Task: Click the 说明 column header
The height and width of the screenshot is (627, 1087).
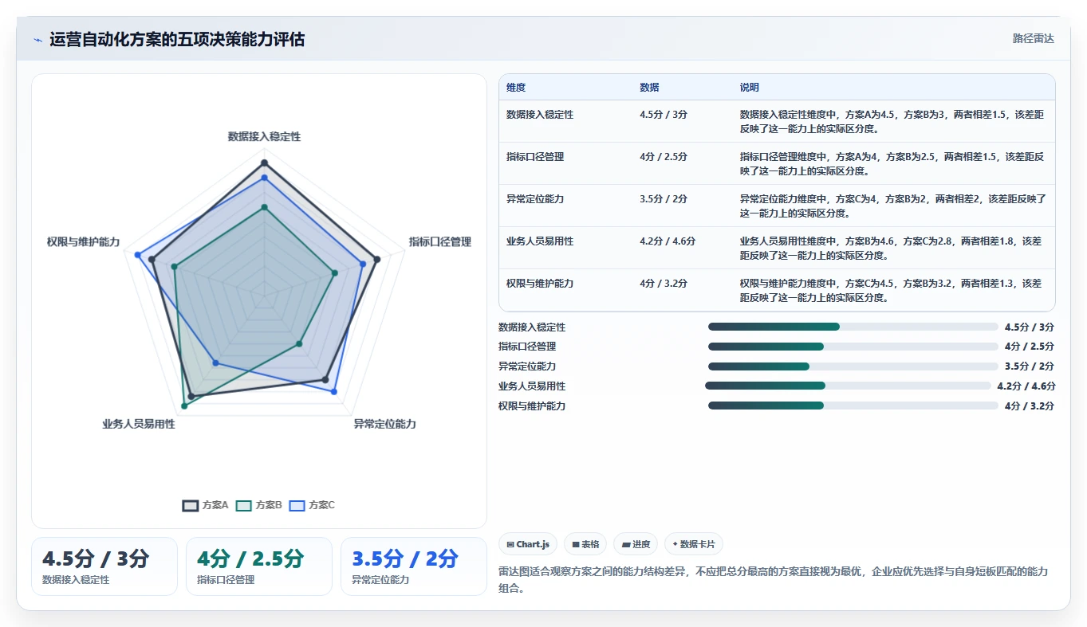Action: (750, 88)
